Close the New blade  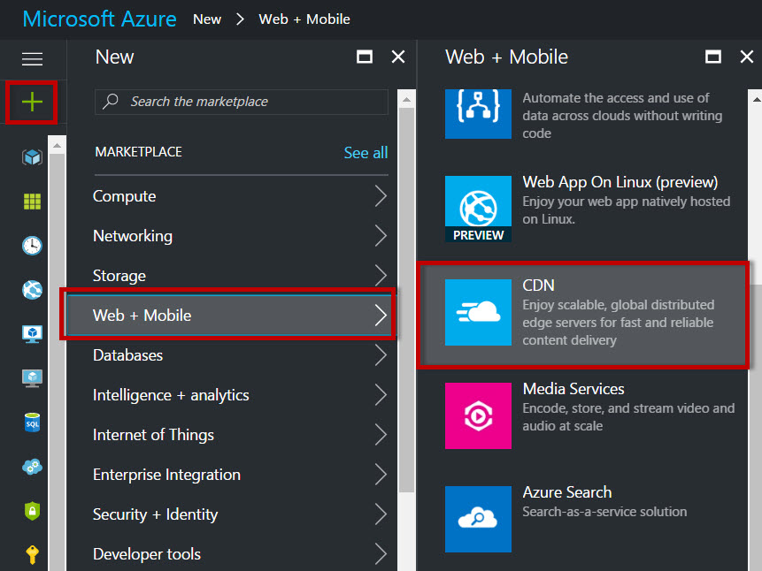[x=398, y=57]
